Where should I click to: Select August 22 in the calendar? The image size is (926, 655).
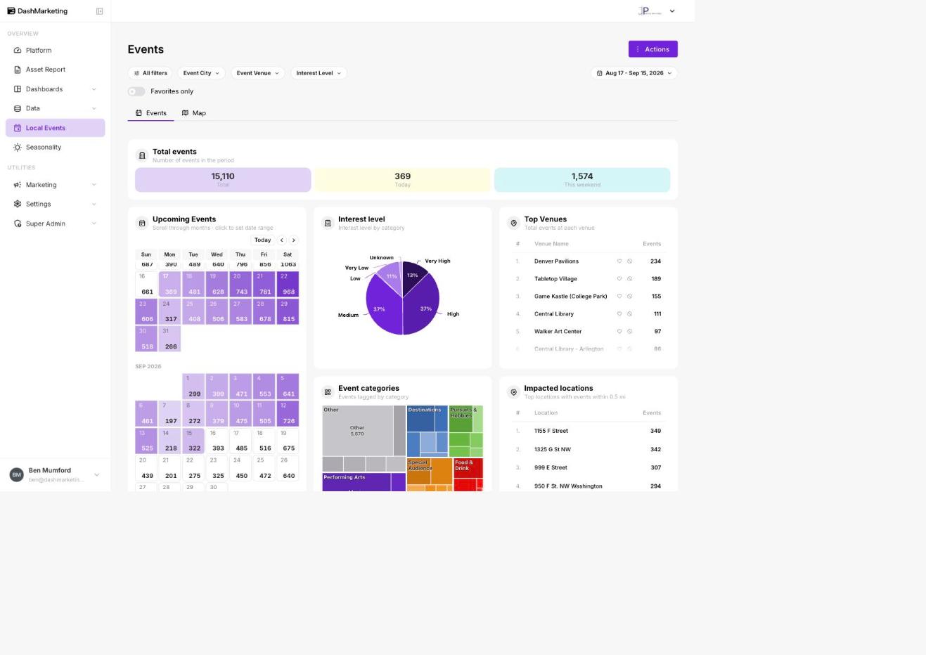coord(288,284)
